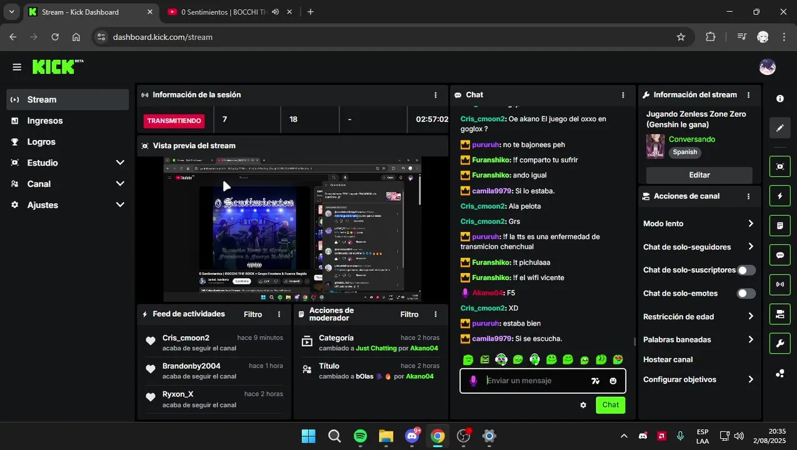Expand the Canal sidebar section
Screen dimensions: 797x450
pos(68,184)
